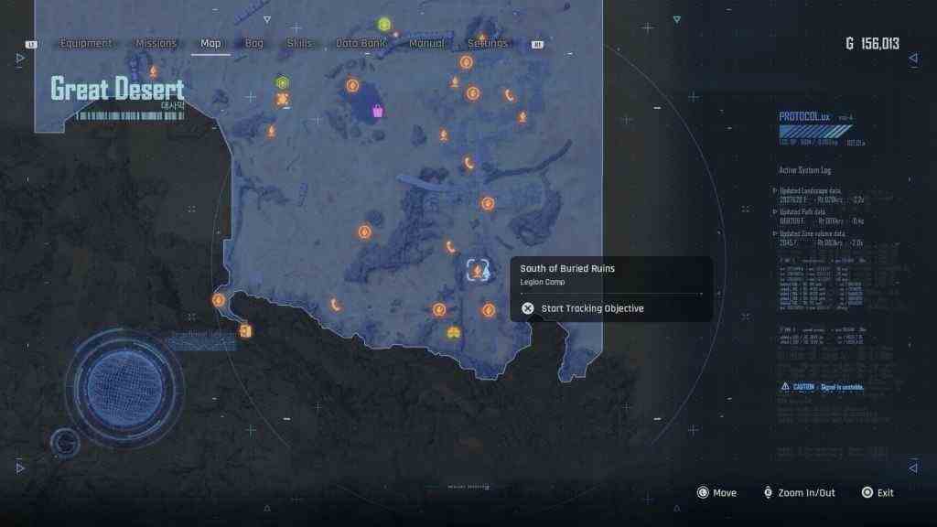Open the Data Bank tab
937x527 pixels.
point(361,43)
